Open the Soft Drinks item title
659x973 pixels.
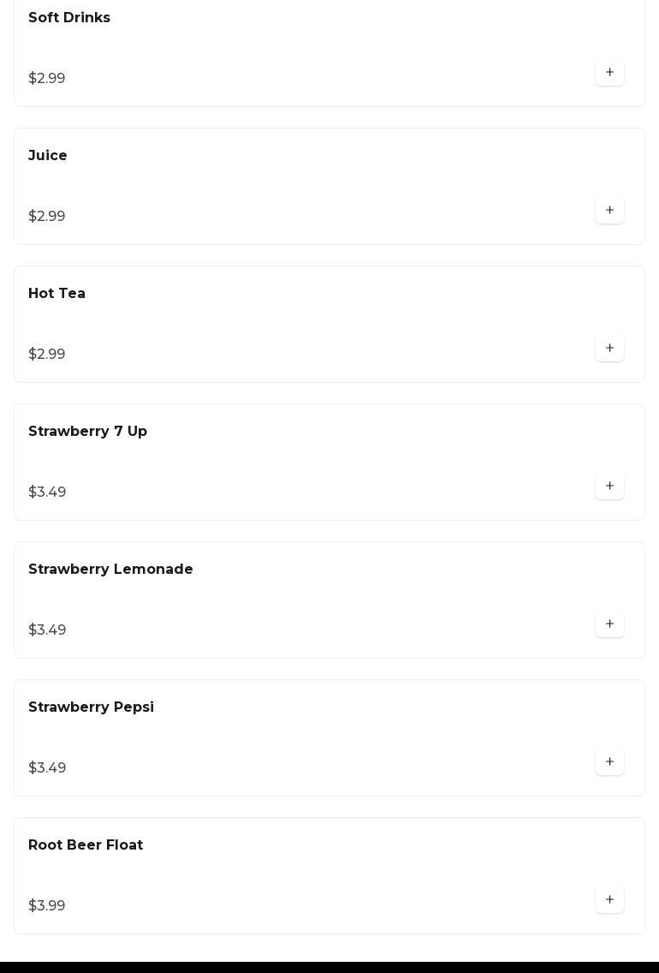69,18
